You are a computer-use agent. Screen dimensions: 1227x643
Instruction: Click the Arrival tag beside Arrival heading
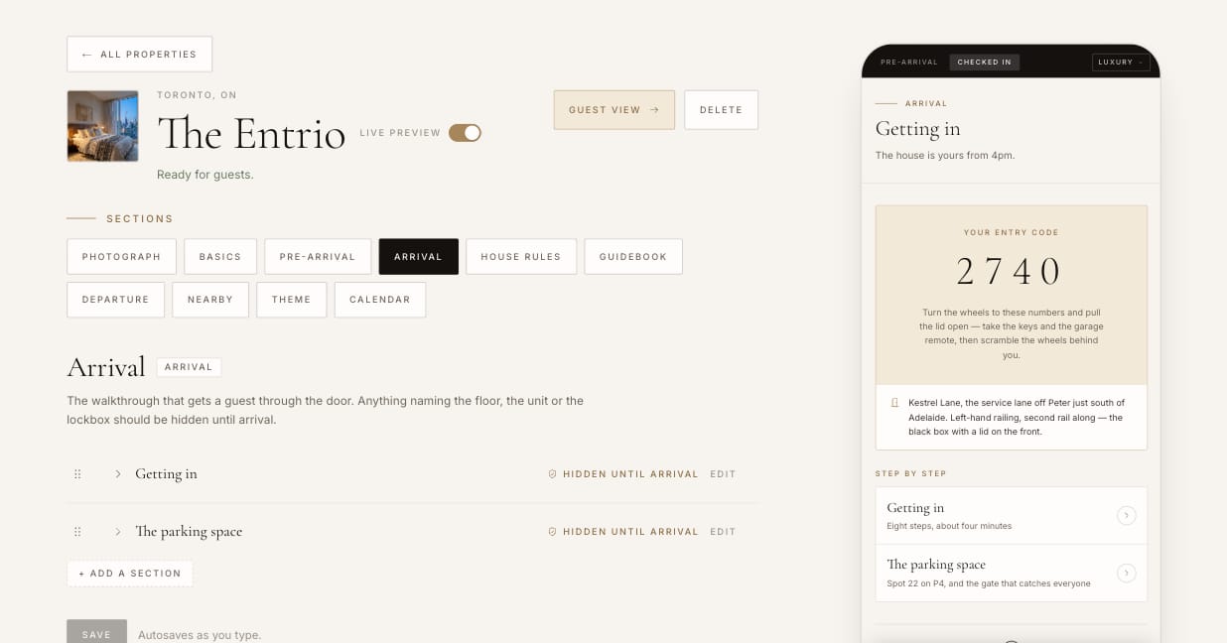click(189, 367)
